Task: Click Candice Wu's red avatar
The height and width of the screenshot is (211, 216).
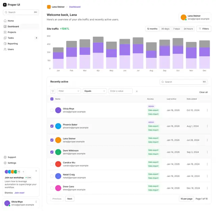Action: tap(58, 164)
